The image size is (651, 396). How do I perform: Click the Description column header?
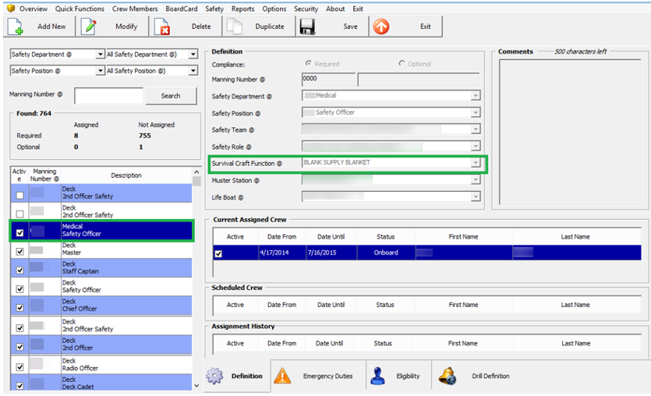coord(126,175)
